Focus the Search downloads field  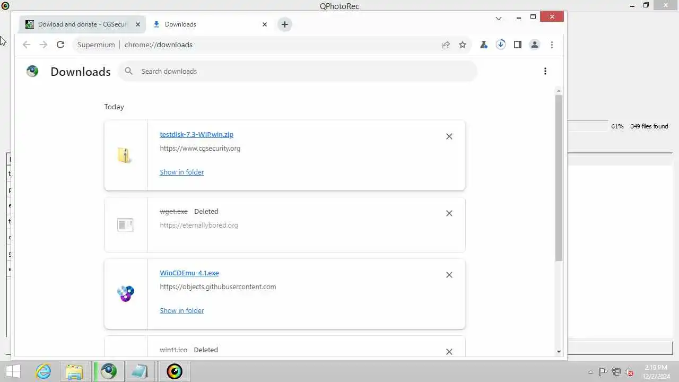297,71
